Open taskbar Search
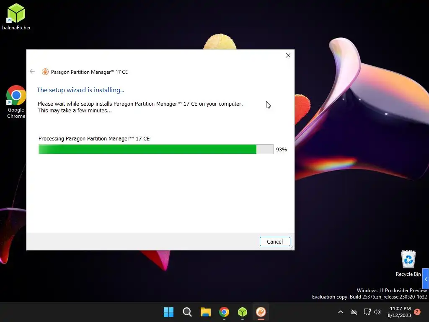This screenshot has height=322, width=429. tap(187, 312)
